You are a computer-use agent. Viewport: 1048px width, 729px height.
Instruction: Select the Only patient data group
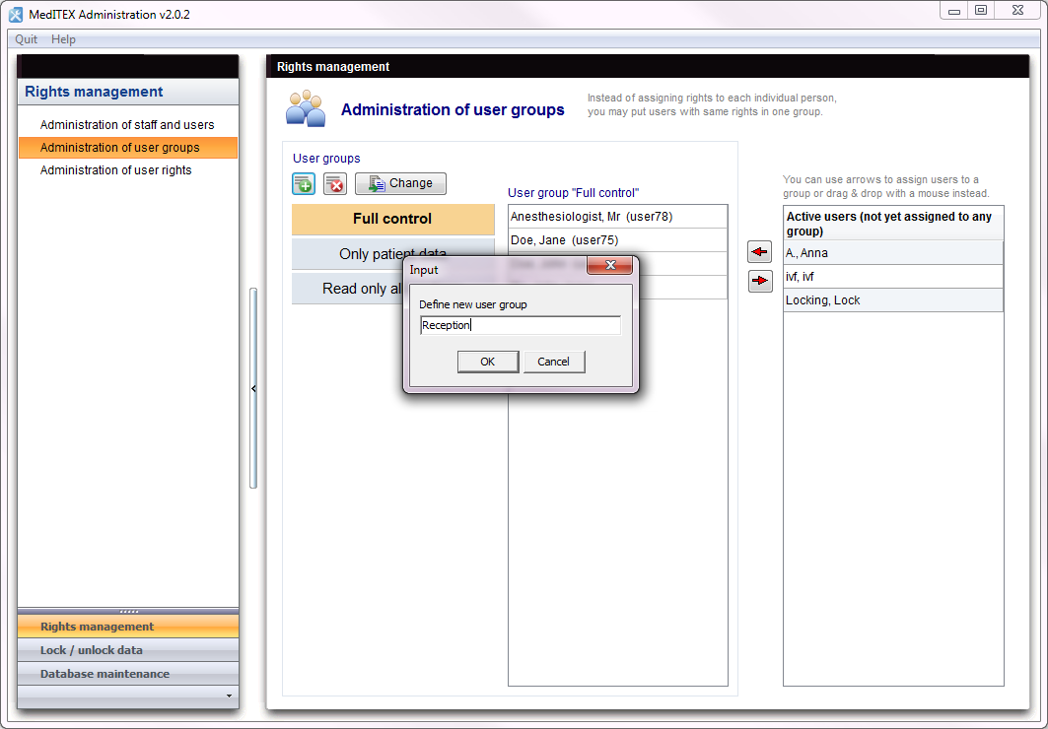tap(393, 254)
